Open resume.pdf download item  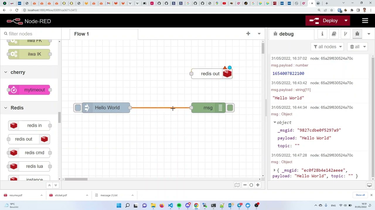(16, 195)
